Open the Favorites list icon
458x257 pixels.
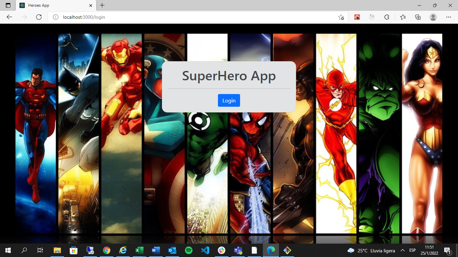pos(403,17)
